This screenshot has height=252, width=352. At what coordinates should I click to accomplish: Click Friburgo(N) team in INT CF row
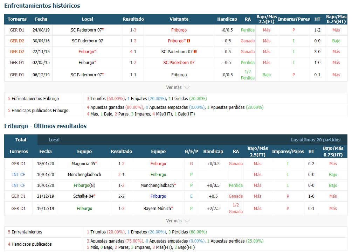[84, 185]
